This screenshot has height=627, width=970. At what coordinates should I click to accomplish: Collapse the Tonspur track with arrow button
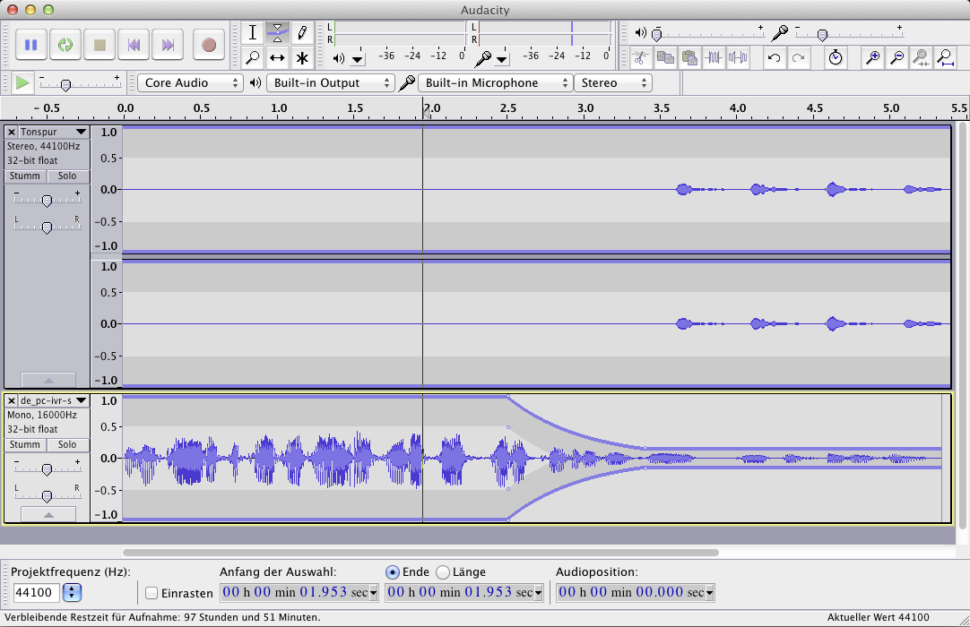coord(48,380)
